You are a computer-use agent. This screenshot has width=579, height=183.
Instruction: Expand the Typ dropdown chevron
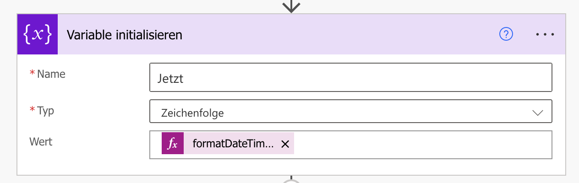(538, 113)
